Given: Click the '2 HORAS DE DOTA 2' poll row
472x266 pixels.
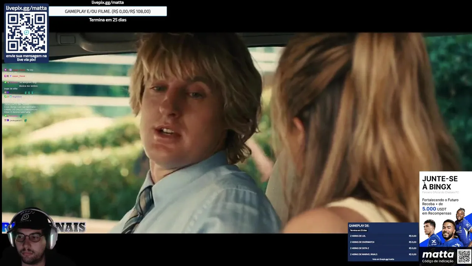Looking at the screenshot, I should 383,248.
